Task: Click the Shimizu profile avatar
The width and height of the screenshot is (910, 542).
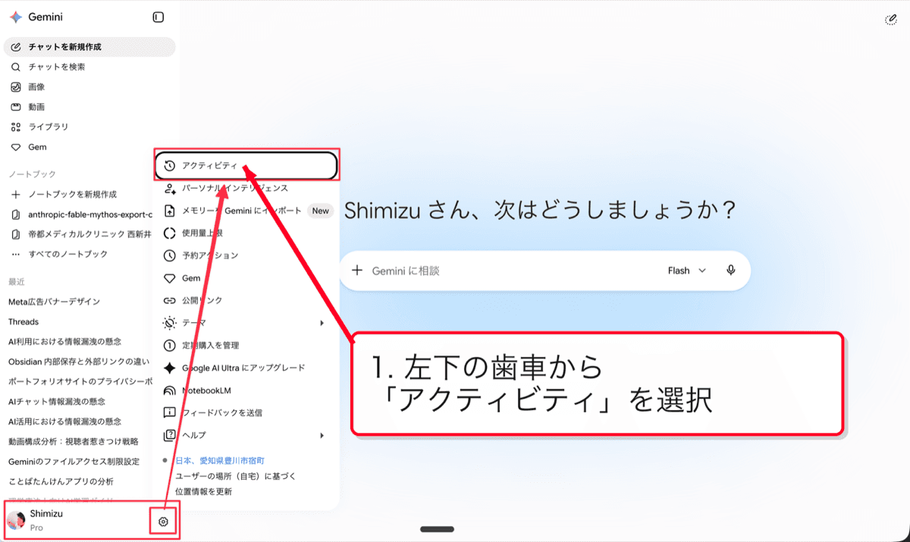Action: pyautogui.click(x=16, y=520)
